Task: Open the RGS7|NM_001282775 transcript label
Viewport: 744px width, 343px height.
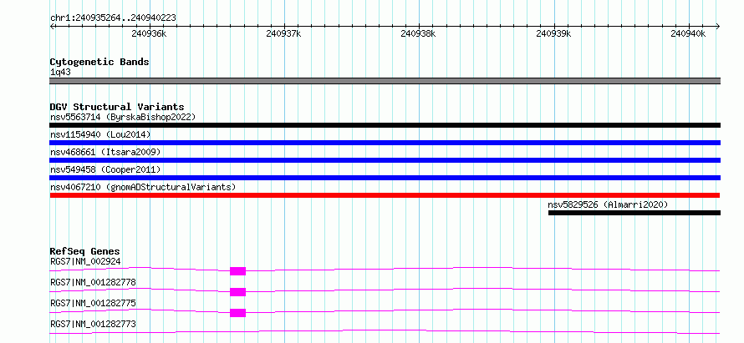Action: (x=93, y=303)
